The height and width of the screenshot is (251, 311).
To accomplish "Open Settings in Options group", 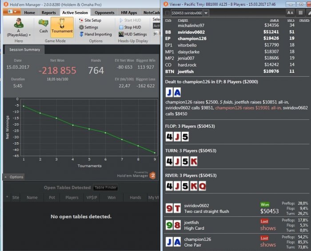I will click(x=88, y=27).
